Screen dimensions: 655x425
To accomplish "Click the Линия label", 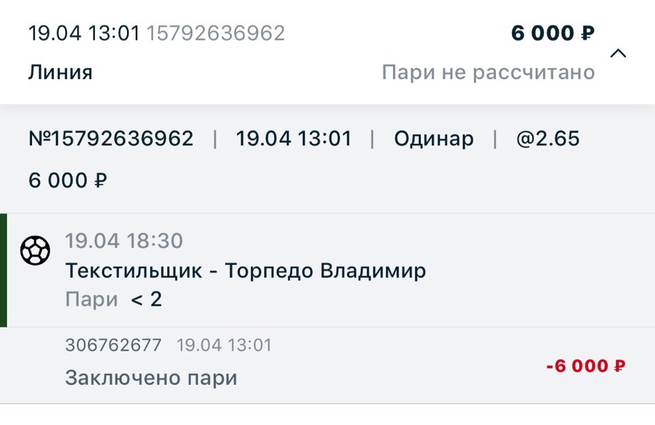I will tap(60, 72).
